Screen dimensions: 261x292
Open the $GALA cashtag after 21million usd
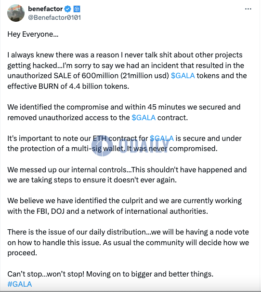coord(183,76)
